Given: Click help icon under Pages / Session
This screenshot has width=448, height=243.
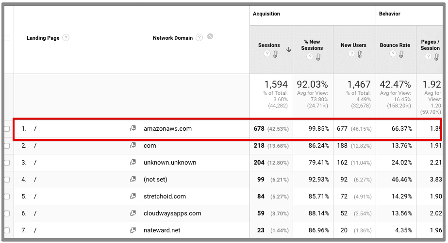Looking at the screenshot, I should click(428, 57).
